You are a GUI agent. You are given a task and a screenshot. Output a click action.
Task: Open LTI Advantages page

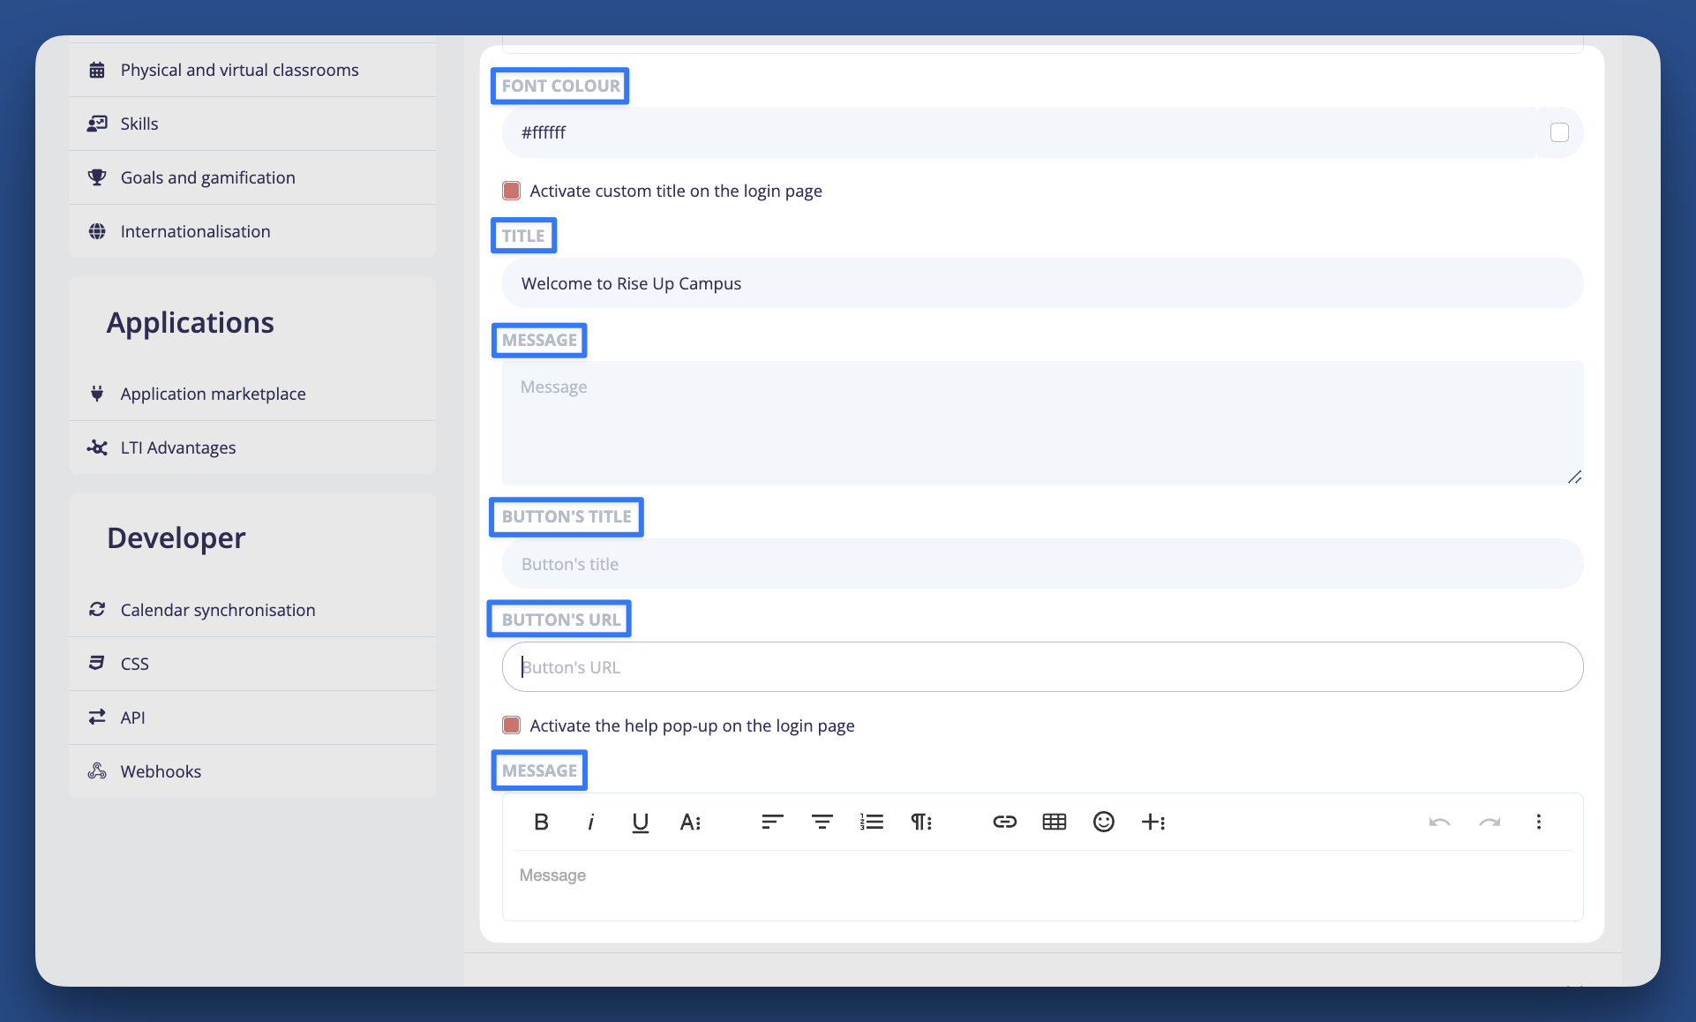[252, 447]
